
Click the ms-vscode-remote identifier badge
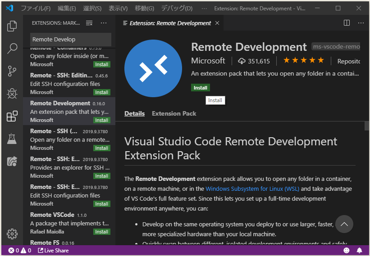click(336, 47)
